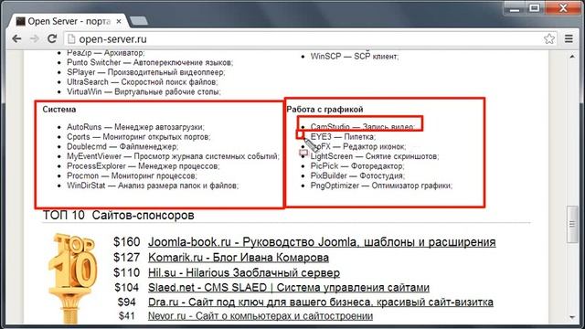Click the $127 amount
The image size is (585, 329).
pyautogui.click(x=127, y=258)
